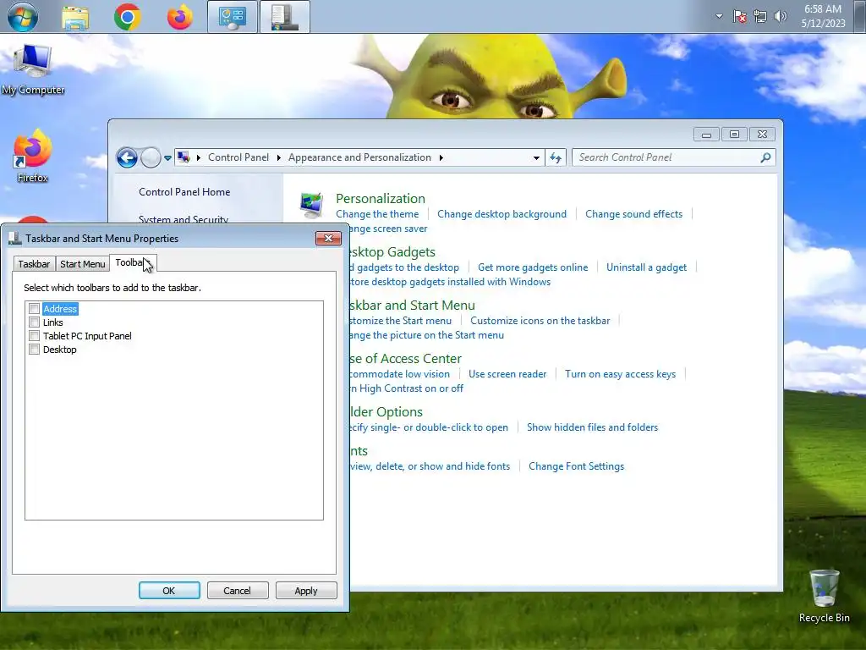Screen dimensions: 866x650
Task: Select the 'Desktop' label in toolbars list
Action: 60,350
